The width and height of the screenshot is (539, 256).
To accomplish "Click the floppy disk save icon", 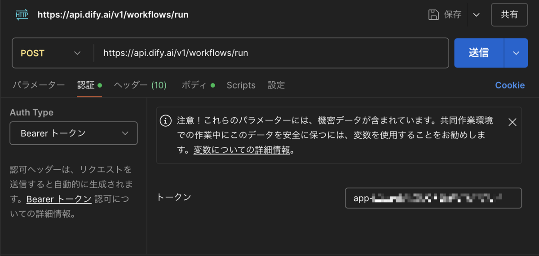I will [x=433, y=15].
